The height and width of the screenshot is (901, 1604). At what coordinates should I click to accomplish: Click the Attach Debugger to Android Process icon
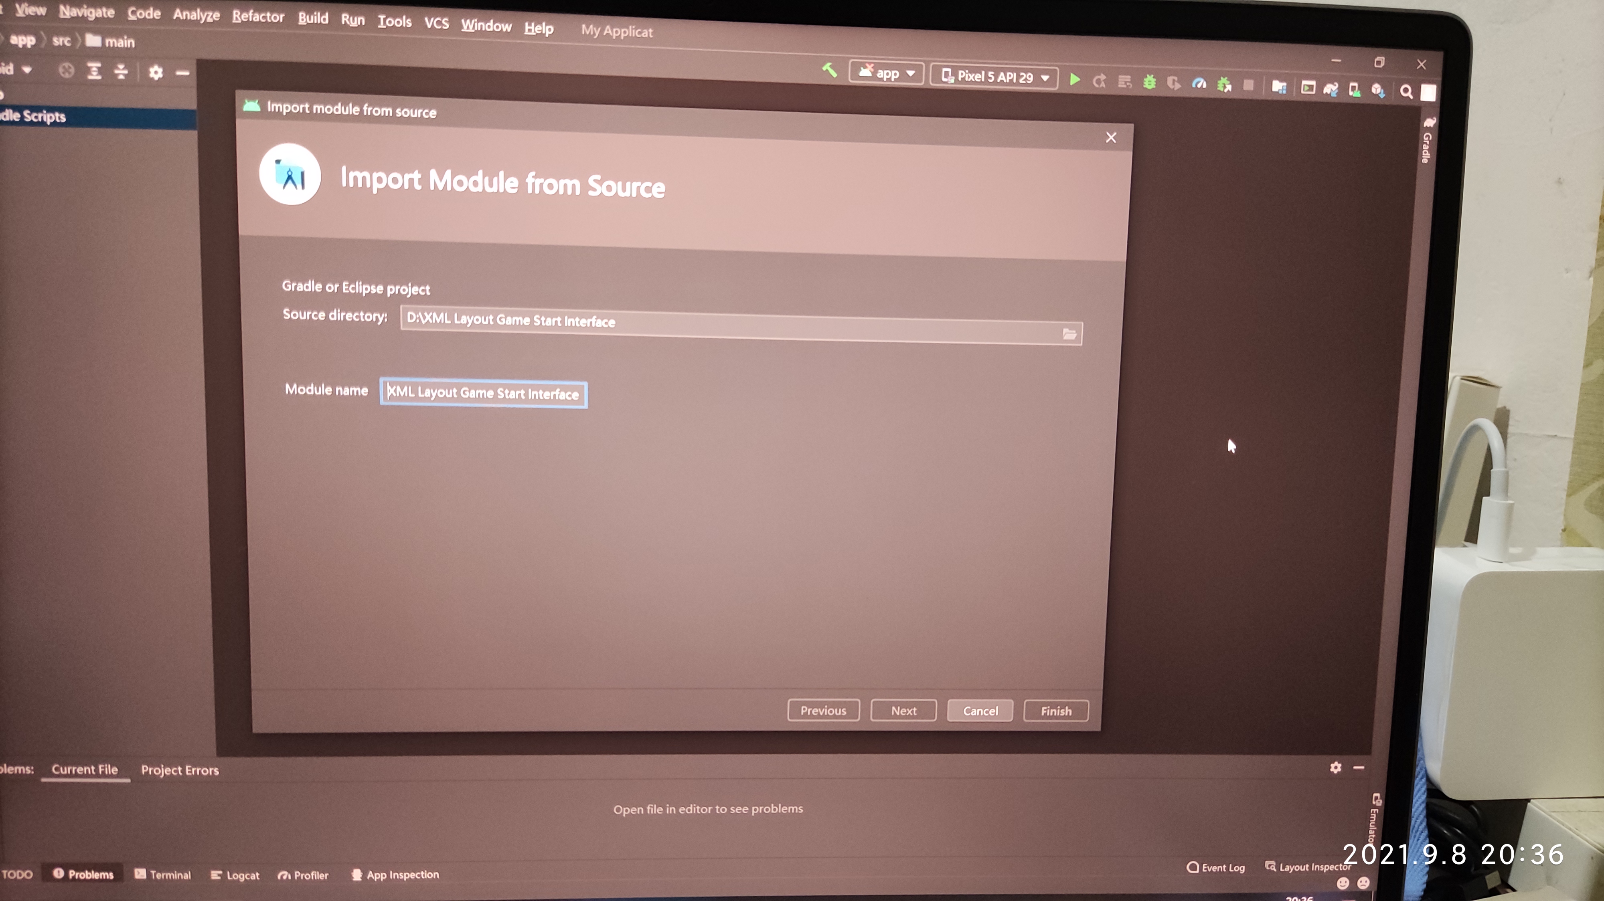coord(1224,84)
